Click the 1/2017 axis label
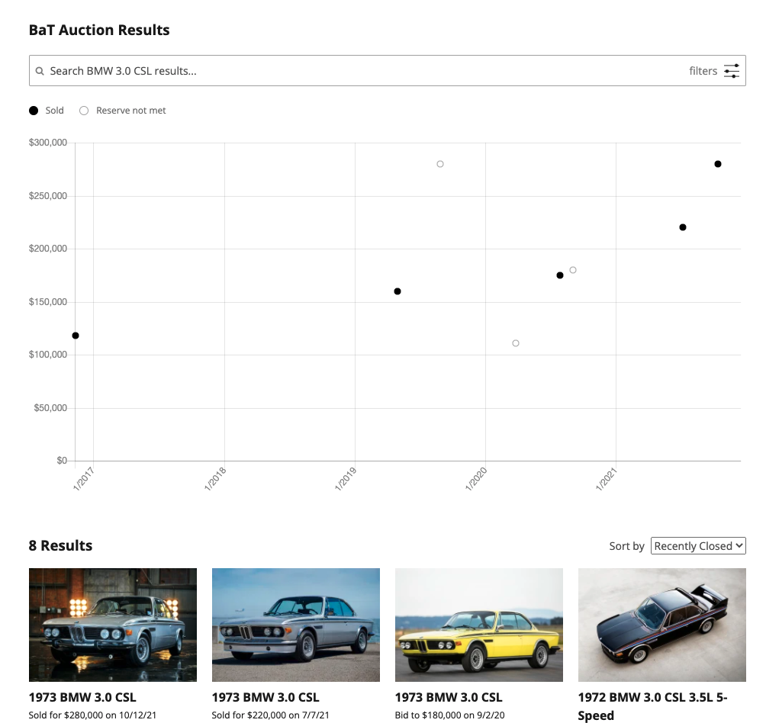Image resolution: width=766 pixels, height=723 pixels. point(83,479)
